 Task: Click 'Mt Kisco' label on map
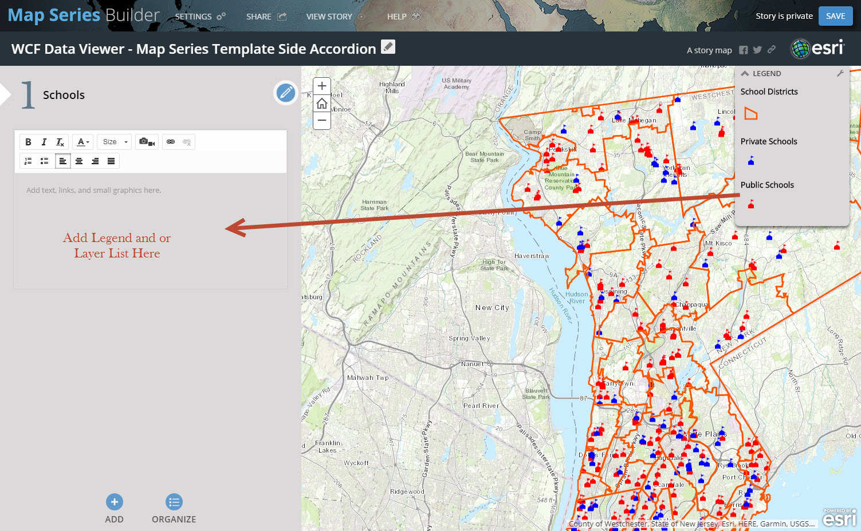click(718, 243)
